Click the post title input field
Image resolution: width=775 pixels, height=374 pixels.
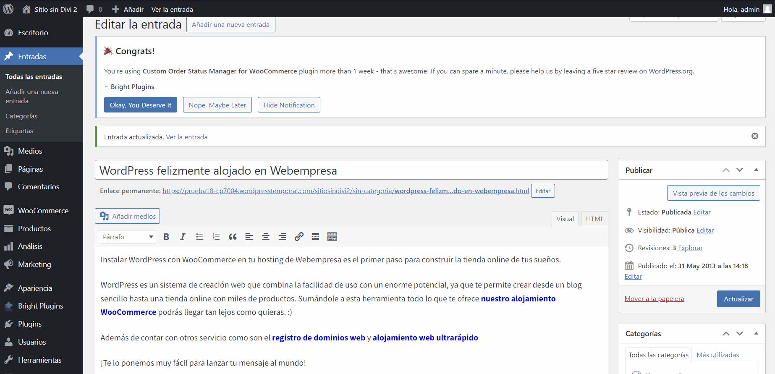tap(351, 170)
